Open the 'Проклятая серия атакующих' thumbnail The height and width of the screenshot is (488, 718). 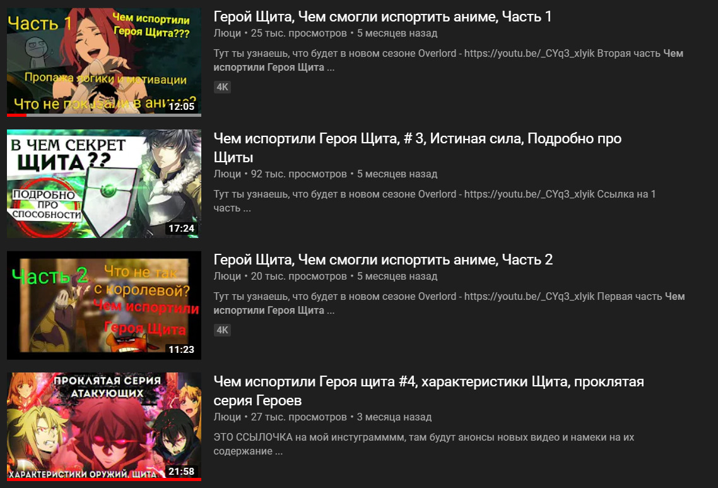pyautogui.click(x=104, y=427)
